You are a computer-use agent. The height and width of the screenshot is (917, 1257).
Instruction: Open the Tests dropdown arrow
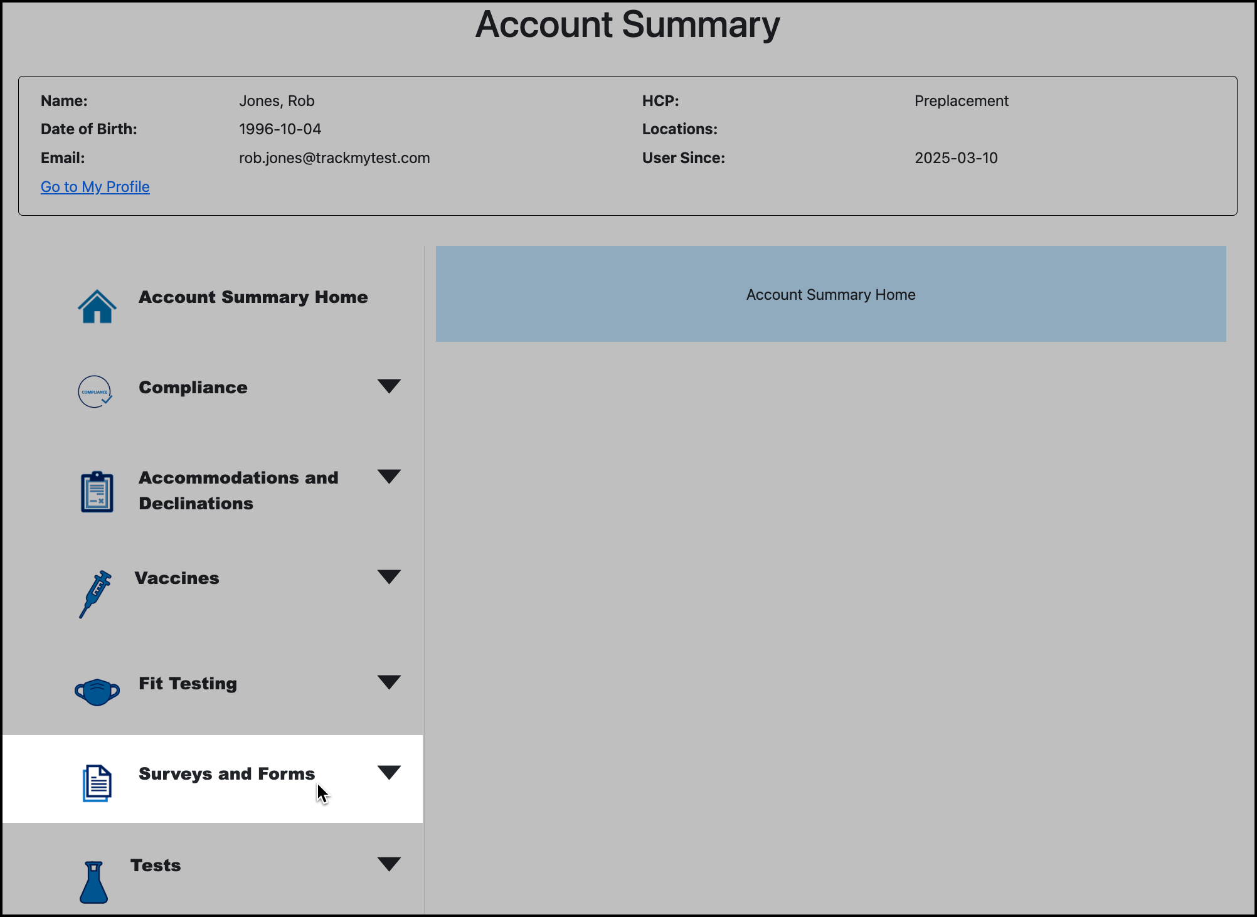point(389,864)
